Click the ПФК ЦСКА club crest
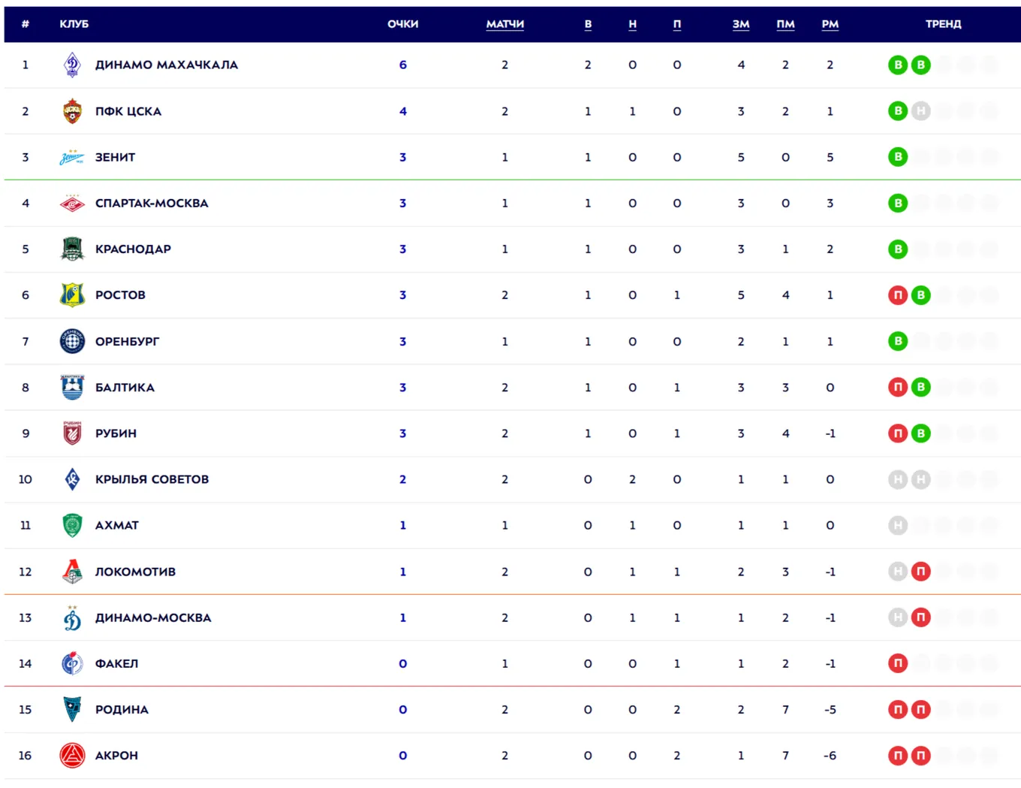1021x788 pixels. pyautogui.click(x=72, y=111)
